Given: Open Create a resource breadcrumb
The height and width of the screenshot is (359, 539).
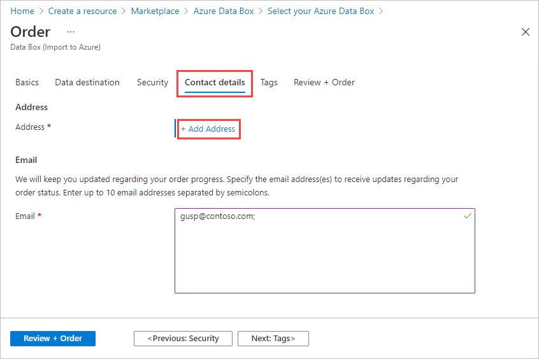Looking at the screenshot, I should [82, 11].
